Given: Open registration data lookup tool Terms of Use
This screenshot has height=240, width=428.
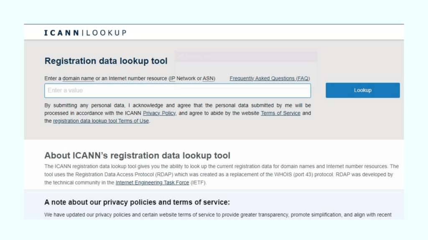Looking at the screenshot, I should [x=101, y=121].
